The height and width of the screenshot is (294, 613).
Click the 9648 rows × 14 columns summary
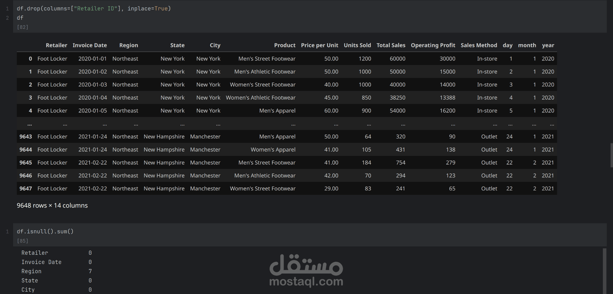point(52,205)
